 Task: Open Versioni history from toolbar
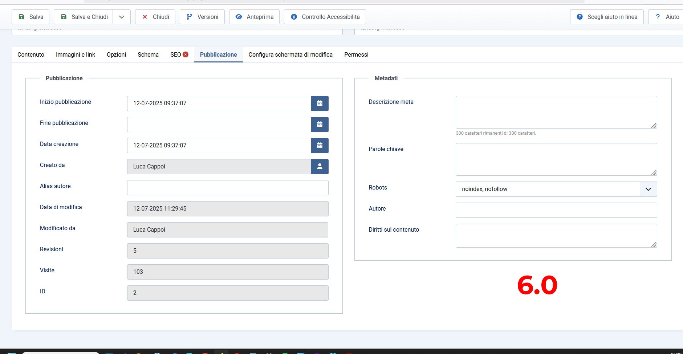pos(202,17)
